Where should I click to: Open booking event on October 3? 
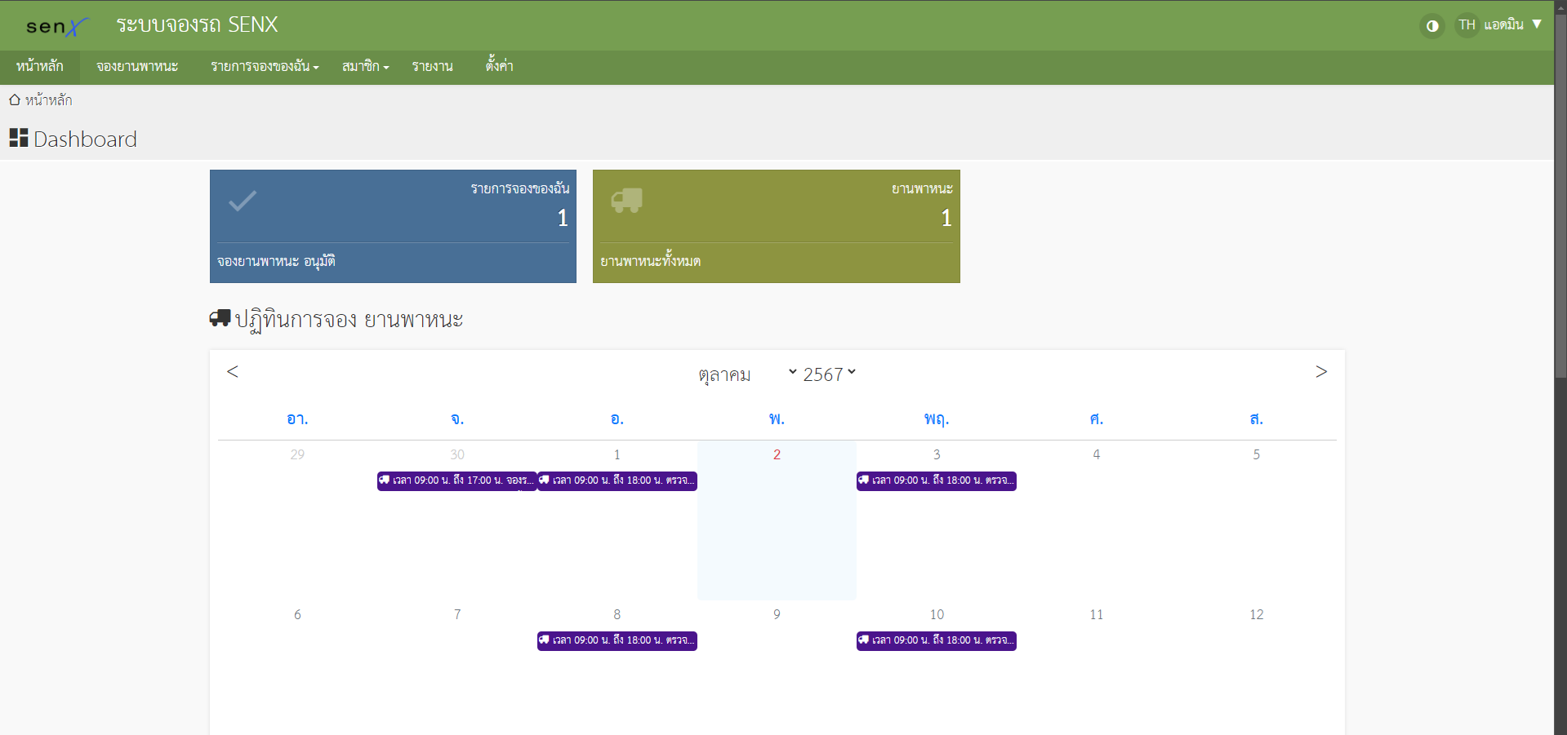pyautogui.click(x=936, y=480)
